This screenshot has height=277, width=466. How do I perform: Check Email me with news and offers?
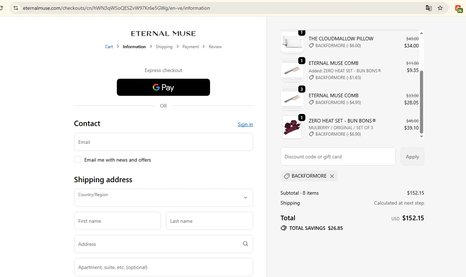78,160
